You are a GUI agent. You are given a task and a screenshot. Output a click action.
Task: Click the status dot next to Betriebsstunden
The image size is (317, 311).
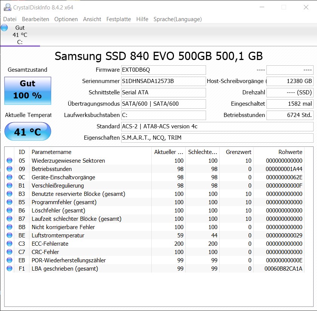click(9, 169)
